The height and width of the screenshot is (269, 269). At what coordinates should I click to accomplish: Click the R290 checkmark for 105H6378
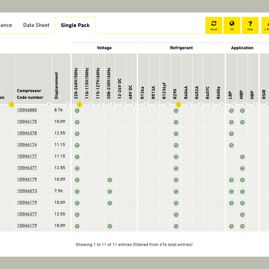pos(176,134)
